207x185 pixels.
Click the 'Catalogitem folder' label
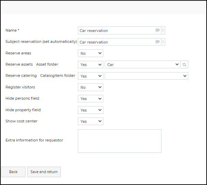click(57, 75)
